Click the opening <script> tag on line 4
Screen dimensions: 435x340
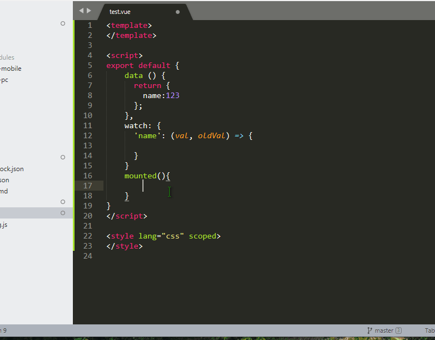(x=125, y=56)
